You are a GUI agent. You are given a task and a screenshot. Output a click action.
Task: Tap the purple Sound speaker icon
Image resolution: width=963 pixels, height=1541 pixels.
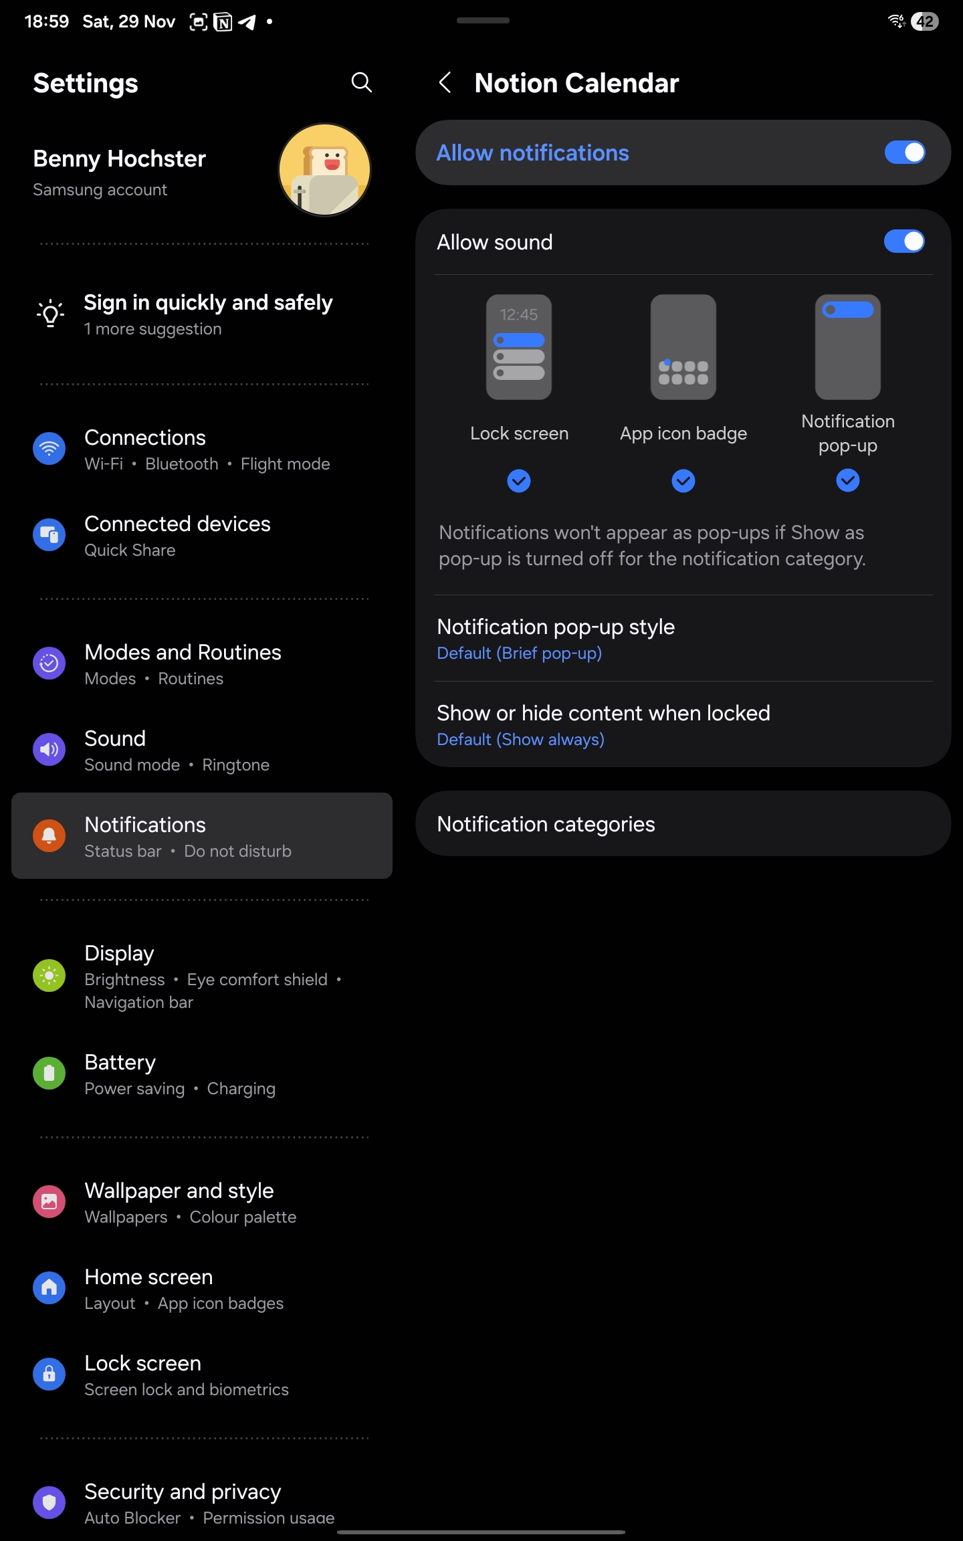click(x=49, y=750)
